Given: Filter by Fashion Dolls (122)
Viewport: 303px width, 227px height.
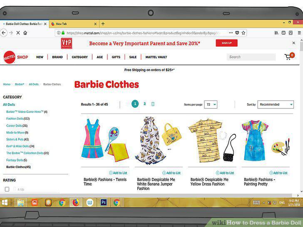Looking at the screenshot, I should (x=18, y=119).
